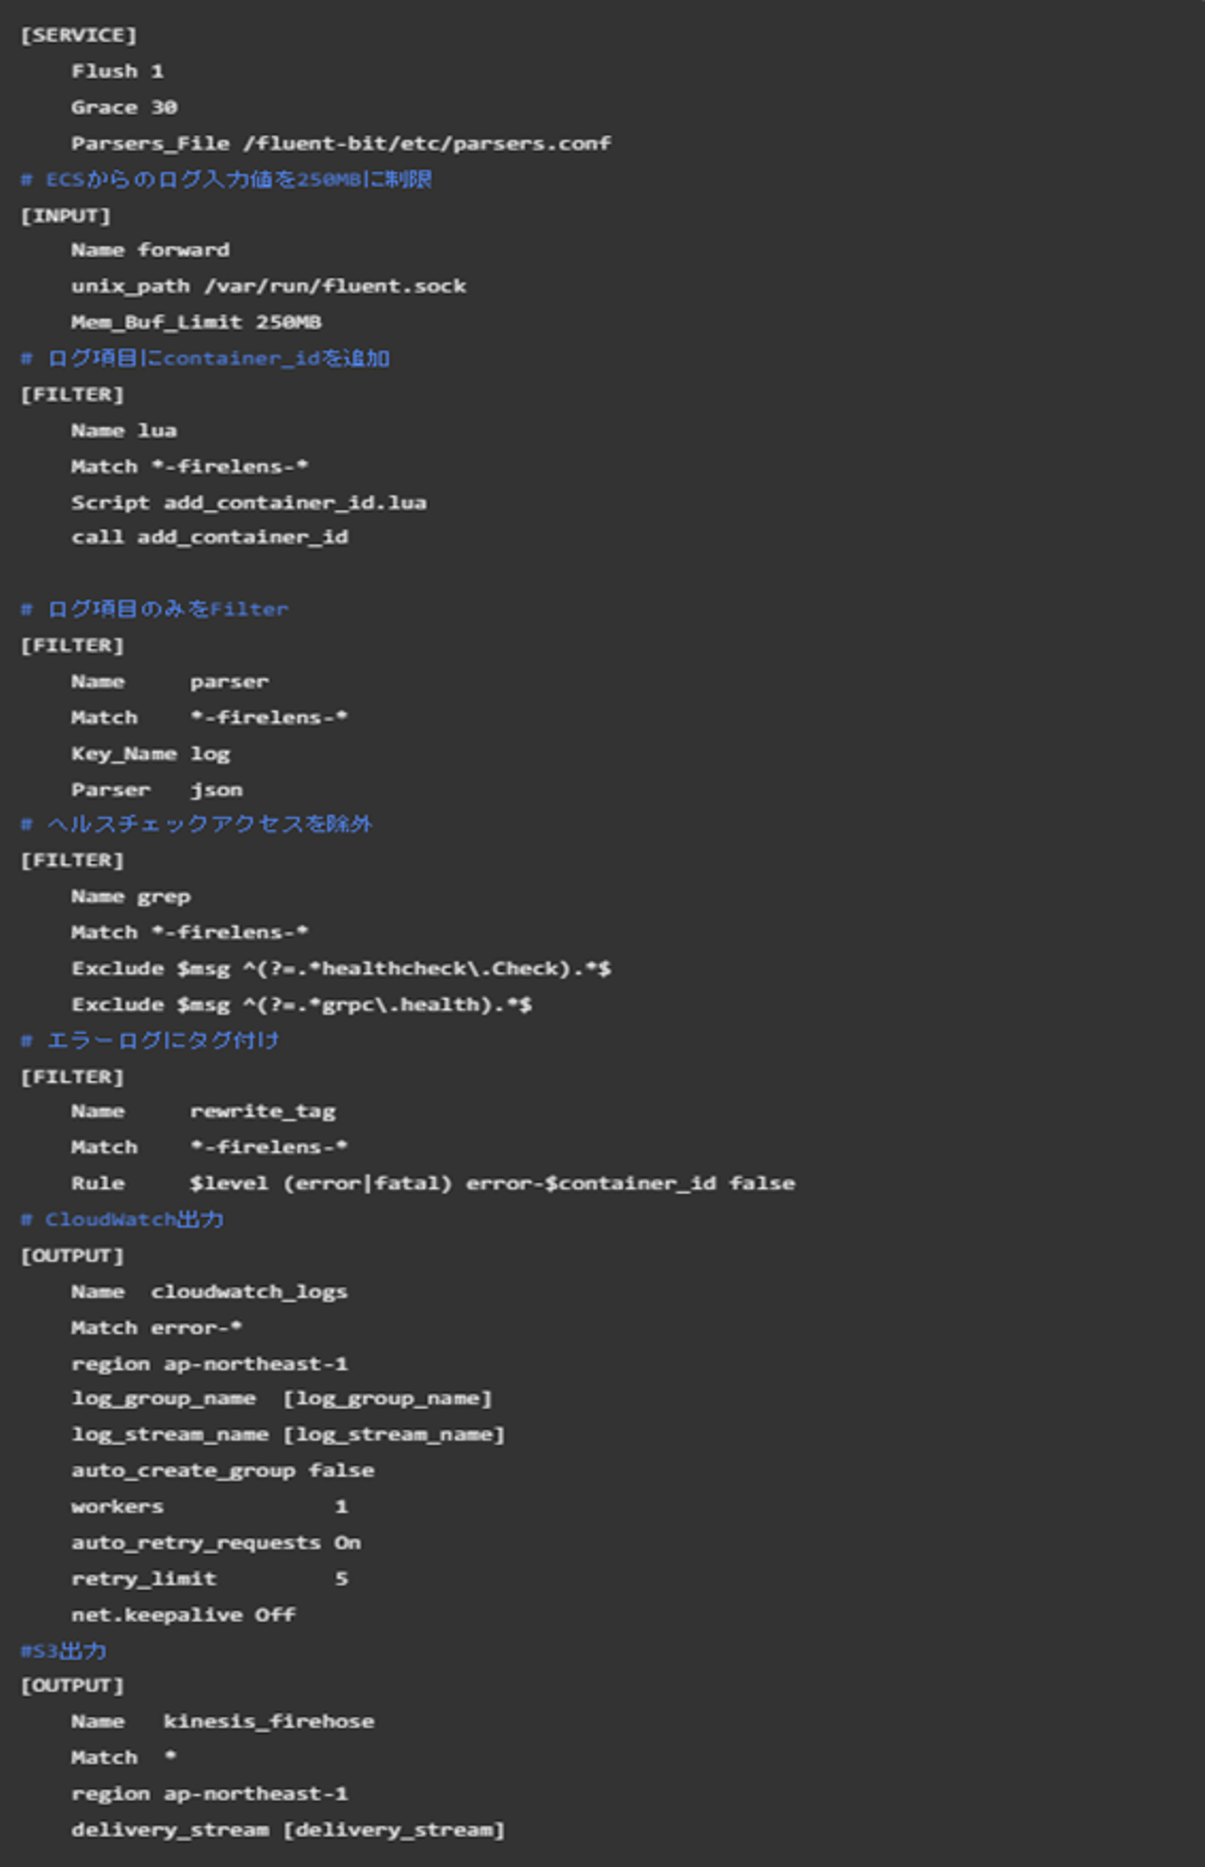
Task: Click the [SERVICE] section header
Action: click(x=79, y=35)
